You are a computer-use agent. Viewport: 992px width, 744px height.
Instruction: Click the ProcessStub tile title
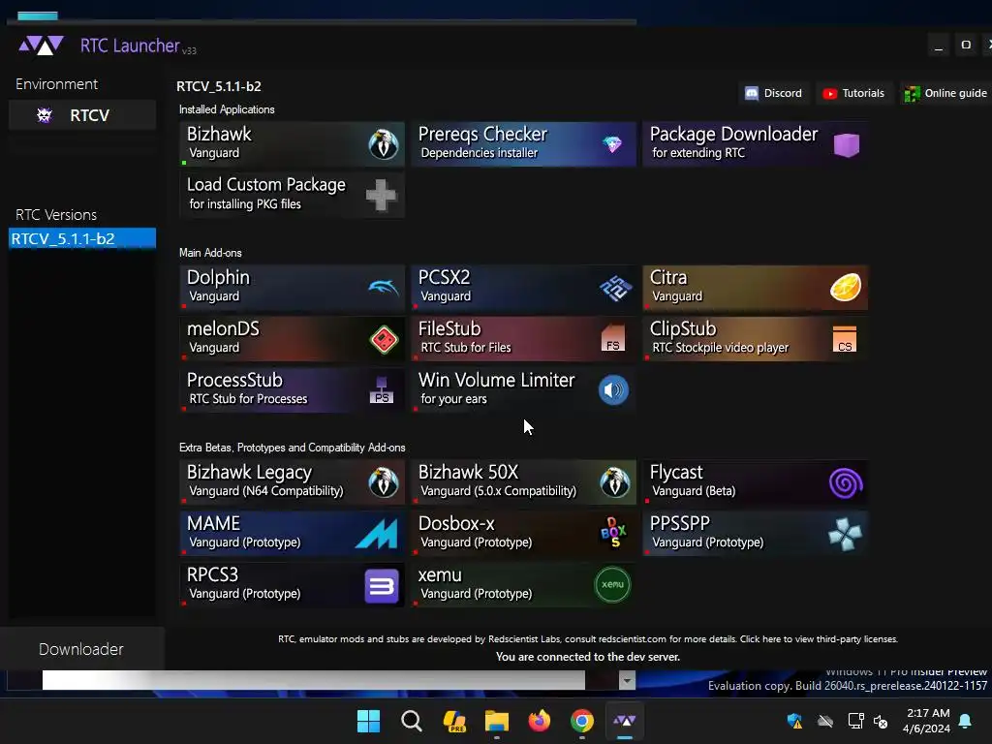tap(234, 380)
